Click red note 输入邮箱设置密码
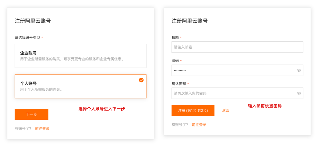This screenshot has width=318, height=149. pyautogui.click(x=265, y=106)
